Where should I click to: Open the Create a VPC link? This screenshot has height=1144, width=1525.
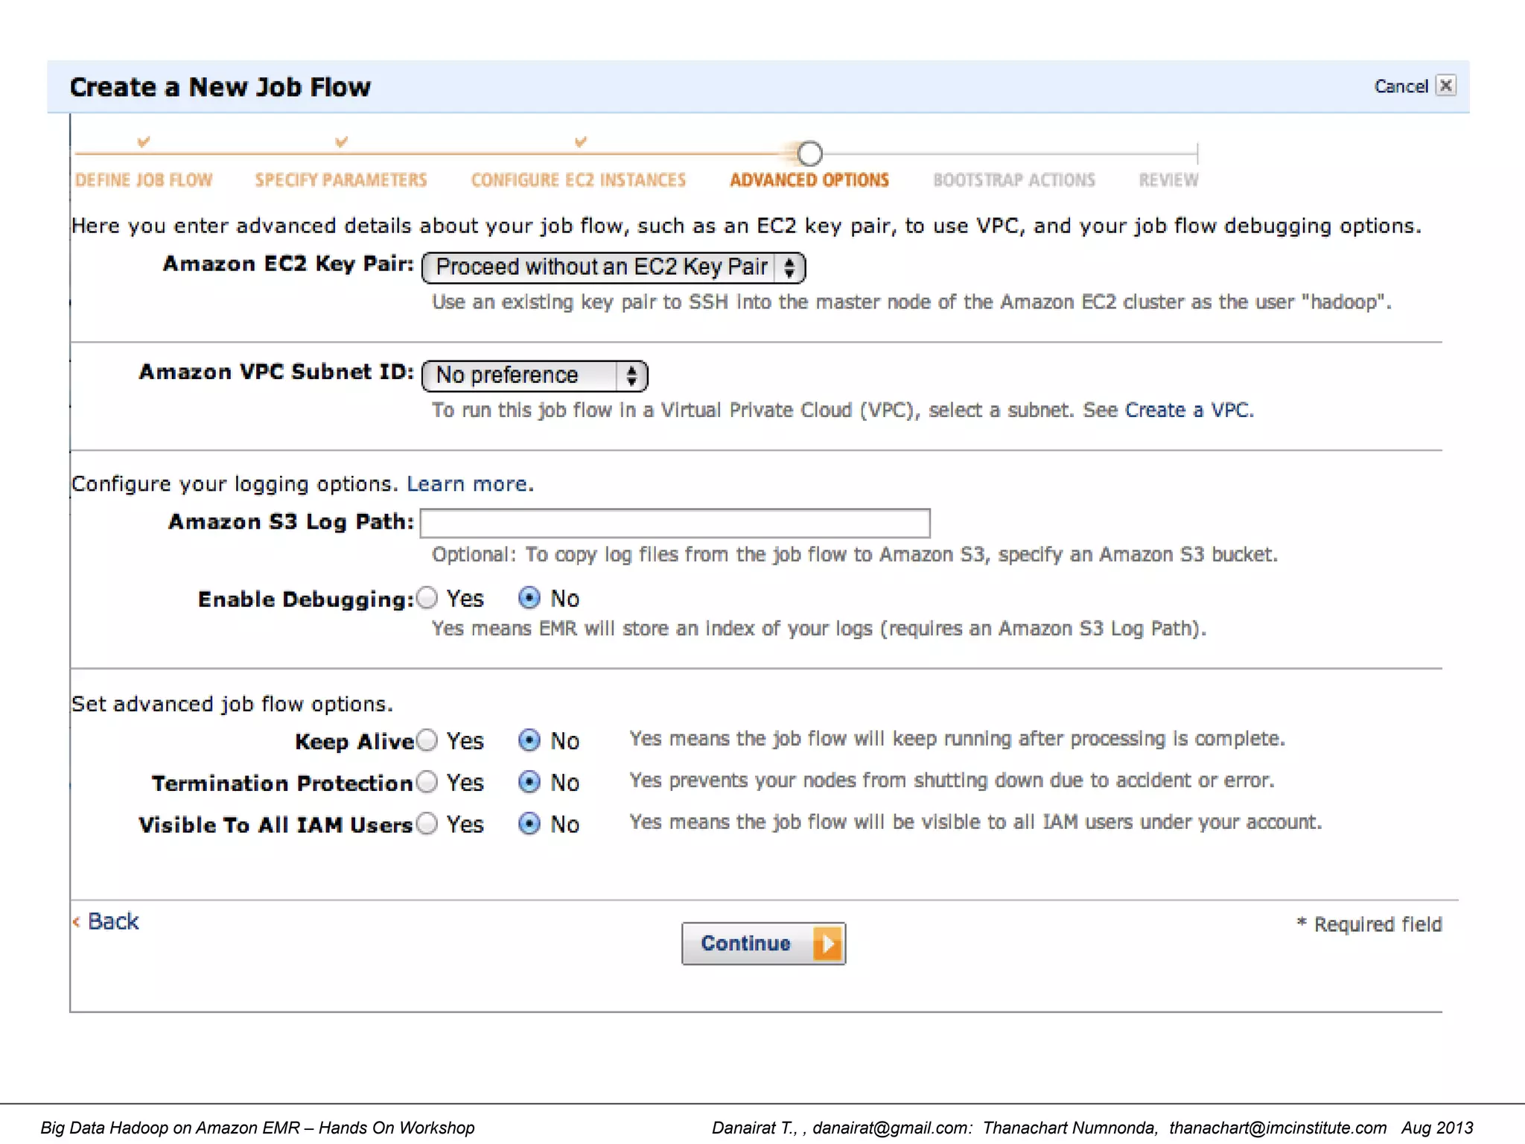point(1188,410)
